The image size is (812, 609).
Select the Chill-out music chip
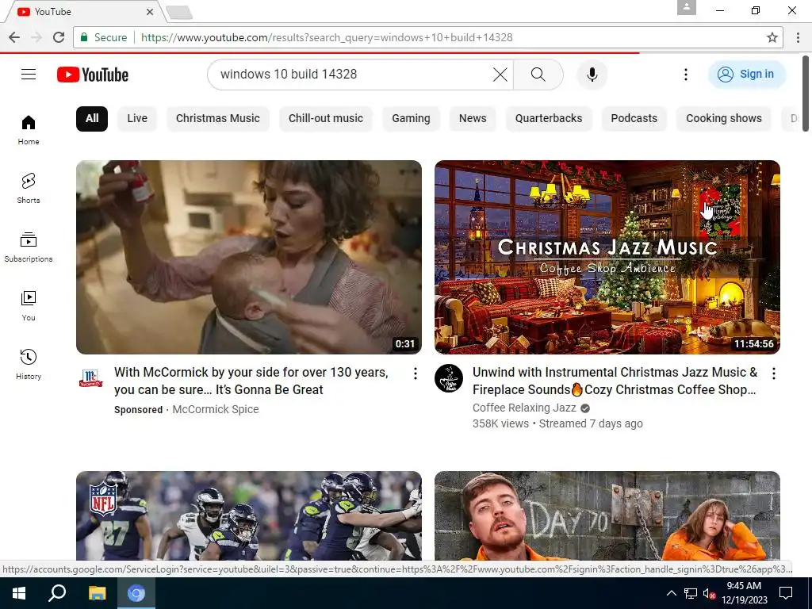326,119
